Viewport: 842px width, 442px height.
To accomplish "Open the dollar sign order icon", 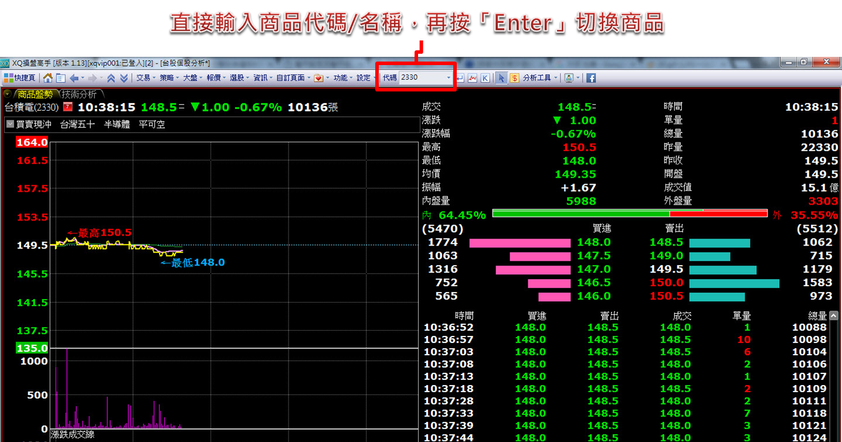I will (x=514, y=77).
